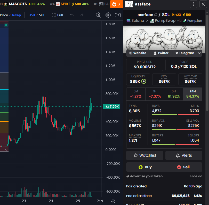Viewport: 209px width, 205px height.
Task: Open Advertise your token link
Action: tap(144, 176)
